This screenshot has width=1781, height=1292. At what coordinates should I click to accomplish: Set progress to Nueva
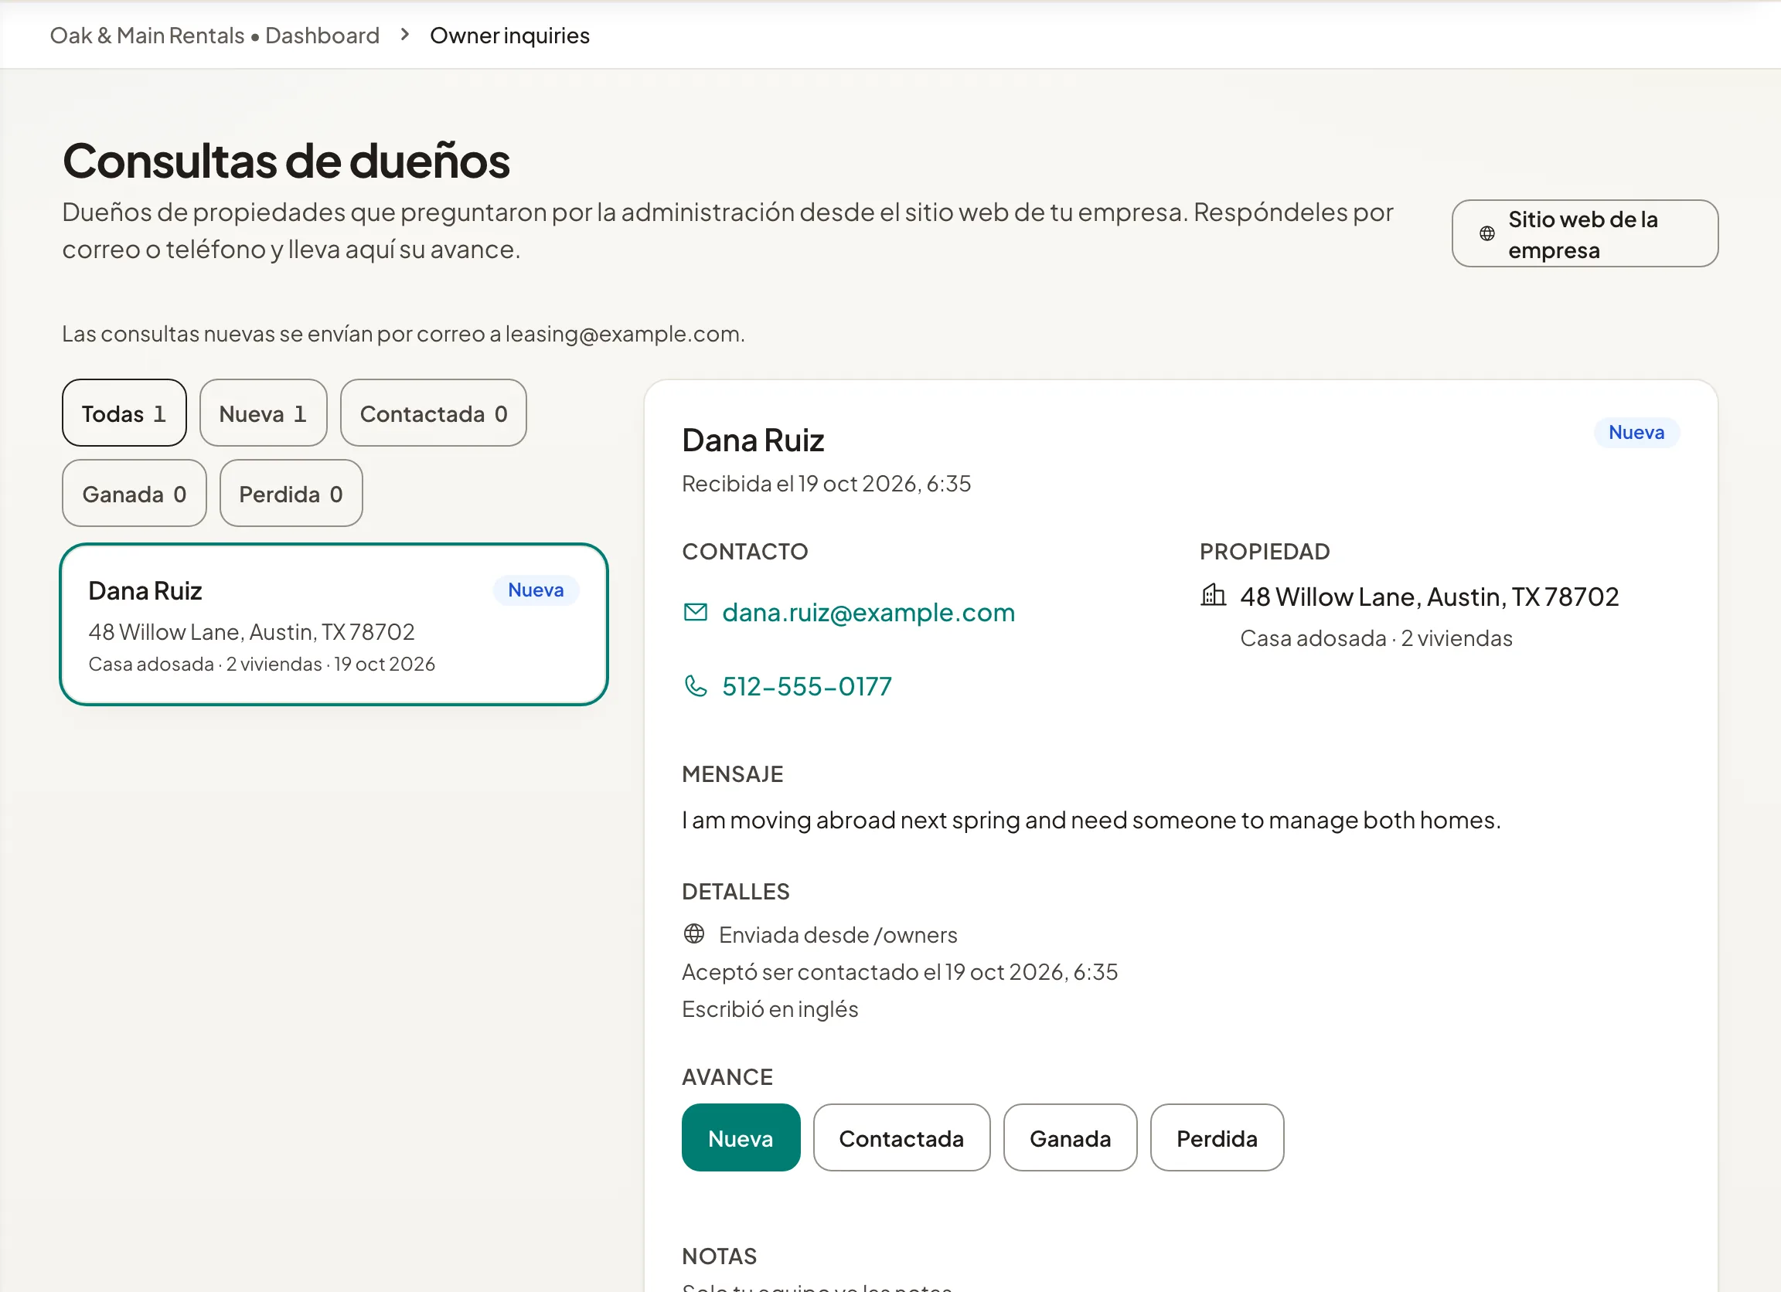coord(741,1137)
